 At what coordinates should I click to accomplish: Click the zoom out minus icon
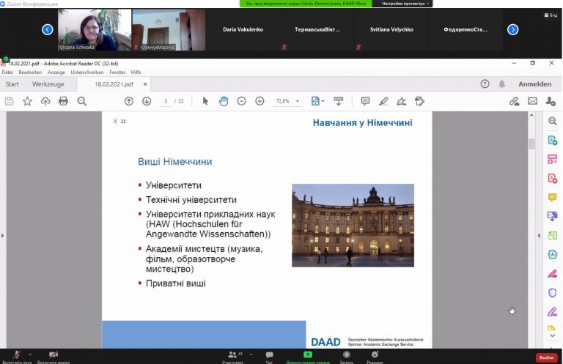[241, 101]
